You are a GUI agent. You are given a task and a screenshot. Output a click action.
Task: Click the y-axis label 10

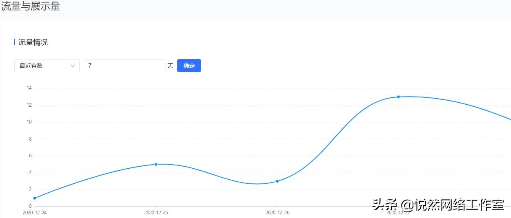pos(29,122)
